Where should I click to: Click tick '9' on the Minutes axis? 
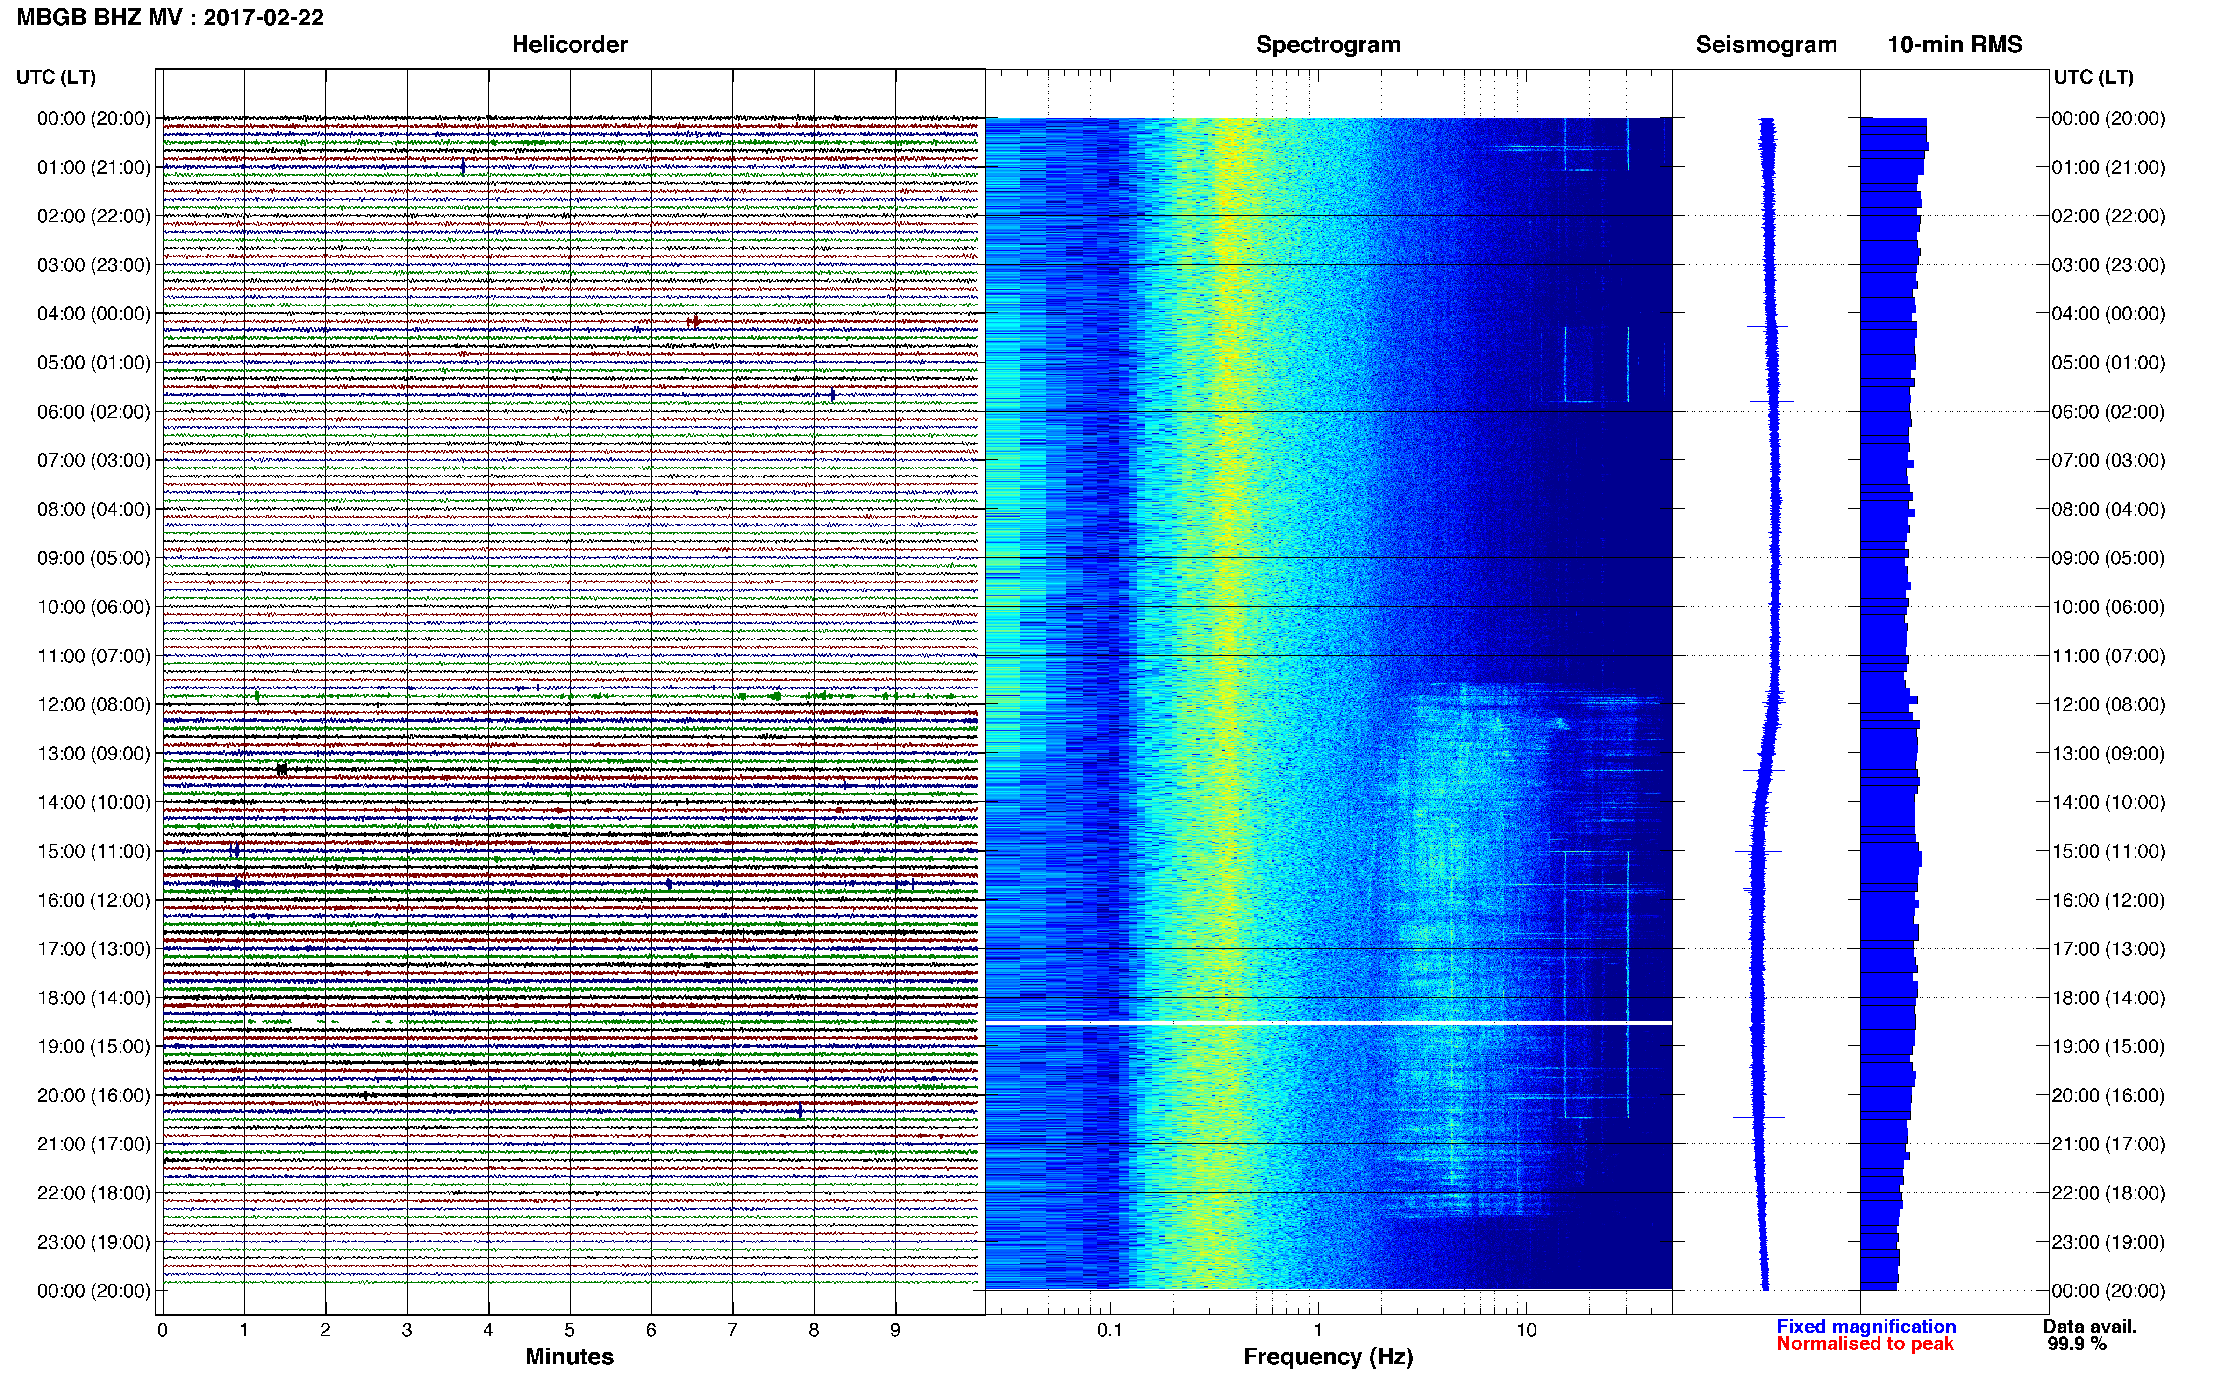(x=895, y=1331)
